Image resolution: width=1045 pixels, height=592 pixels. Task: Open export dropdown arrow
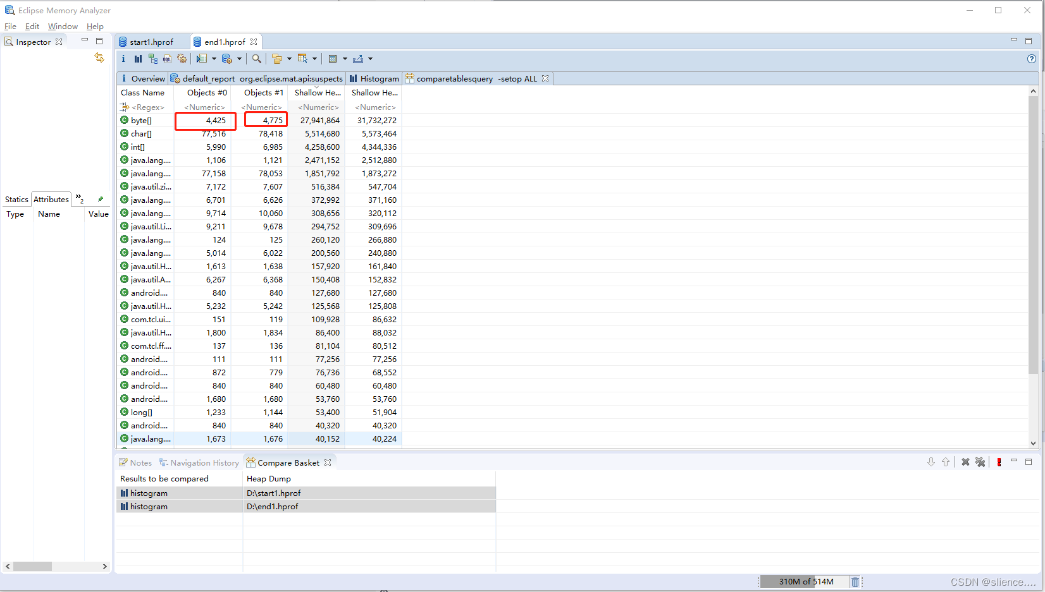[370, 59]
